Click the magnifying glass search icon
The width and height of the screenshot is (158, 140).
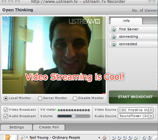point(23,137)
